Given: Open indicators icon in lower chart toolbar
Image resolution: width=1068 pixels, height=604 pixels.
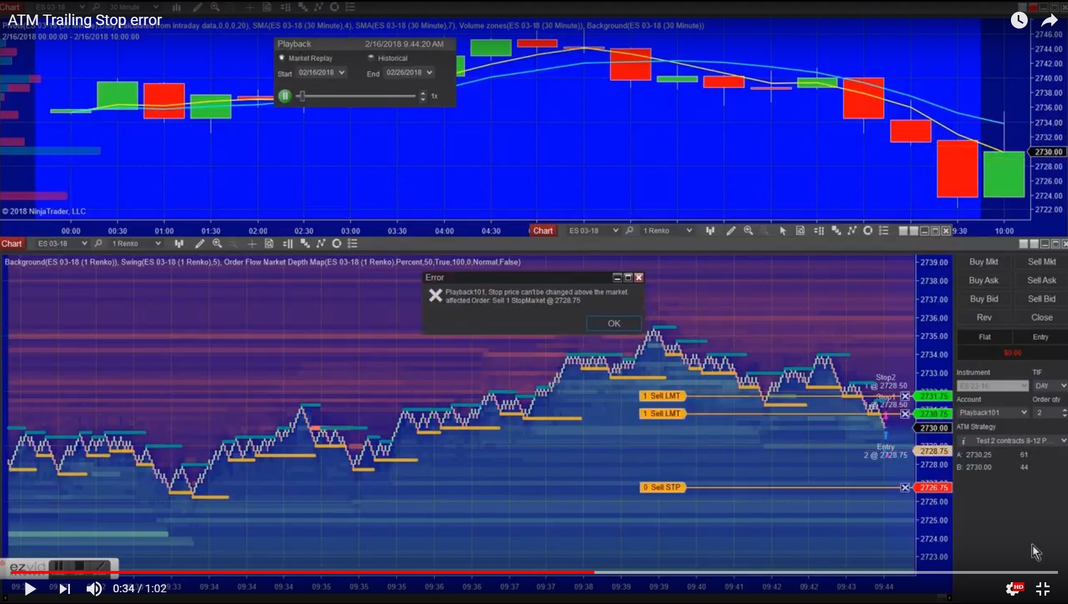Looking at the screenshot, I should tap(320, 244).
